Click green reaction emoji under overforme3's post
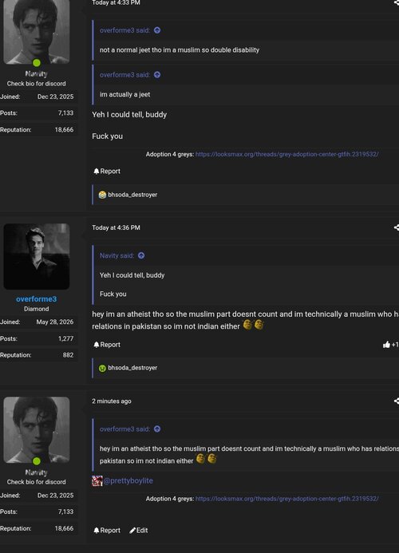This screenshot has height=553, width=399. click(x=102, y=368)
